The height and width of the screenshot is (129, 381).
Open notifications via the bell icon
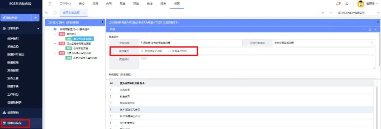click(x=338, y=4)
